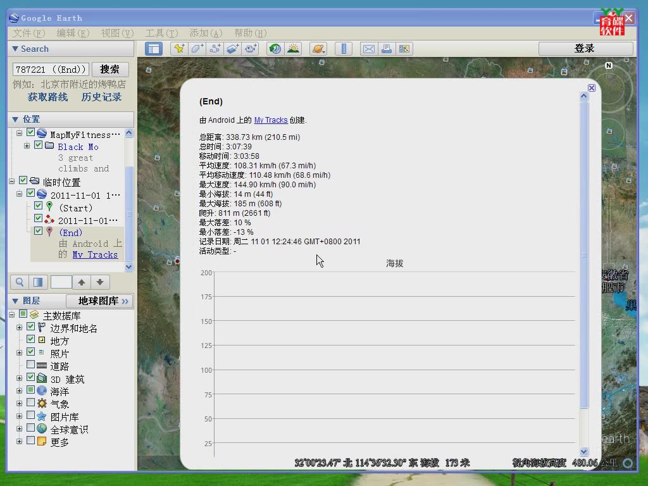Open the 工具(T) menu

coord(161,33)
